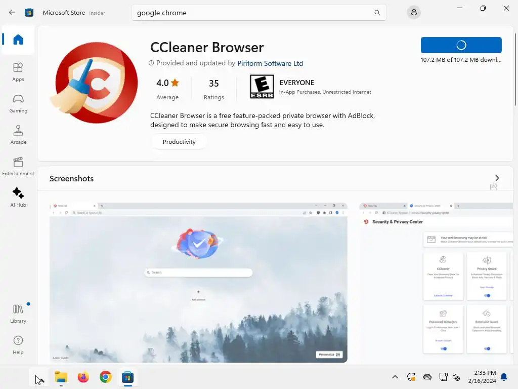Click the blue download progress button
The image size is (518, 389).
click(x=461, y=45)
